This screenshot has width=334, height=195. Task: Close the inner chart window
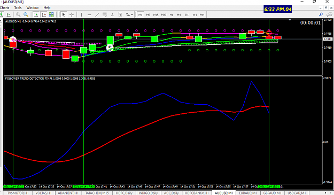click(x=331, y=7)
